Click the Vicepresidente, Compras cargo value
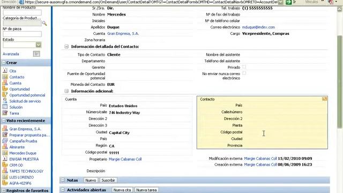Image resolution: width=343 pixels, height=193 pixels. tap(266, 33)
